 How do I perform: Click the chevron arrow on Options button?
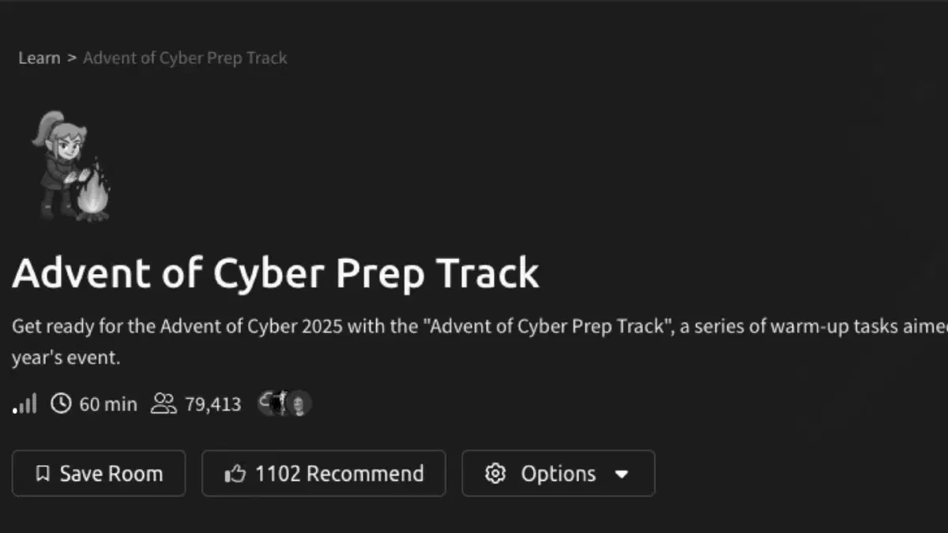623,474
